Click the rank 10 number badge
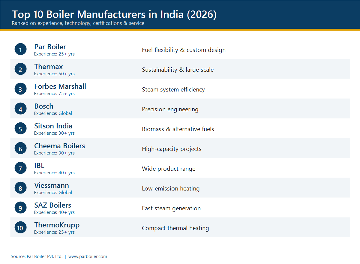The height and width of the screenshot is (264, 360). point(20,228)
